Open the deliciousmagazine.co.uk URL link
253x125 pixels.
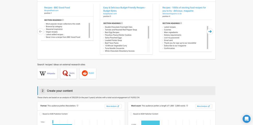coord(172,14)
